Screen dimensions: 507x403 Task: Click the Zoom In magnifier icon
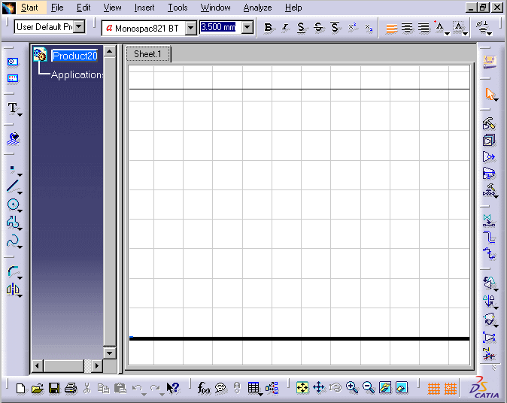point(351,388)
